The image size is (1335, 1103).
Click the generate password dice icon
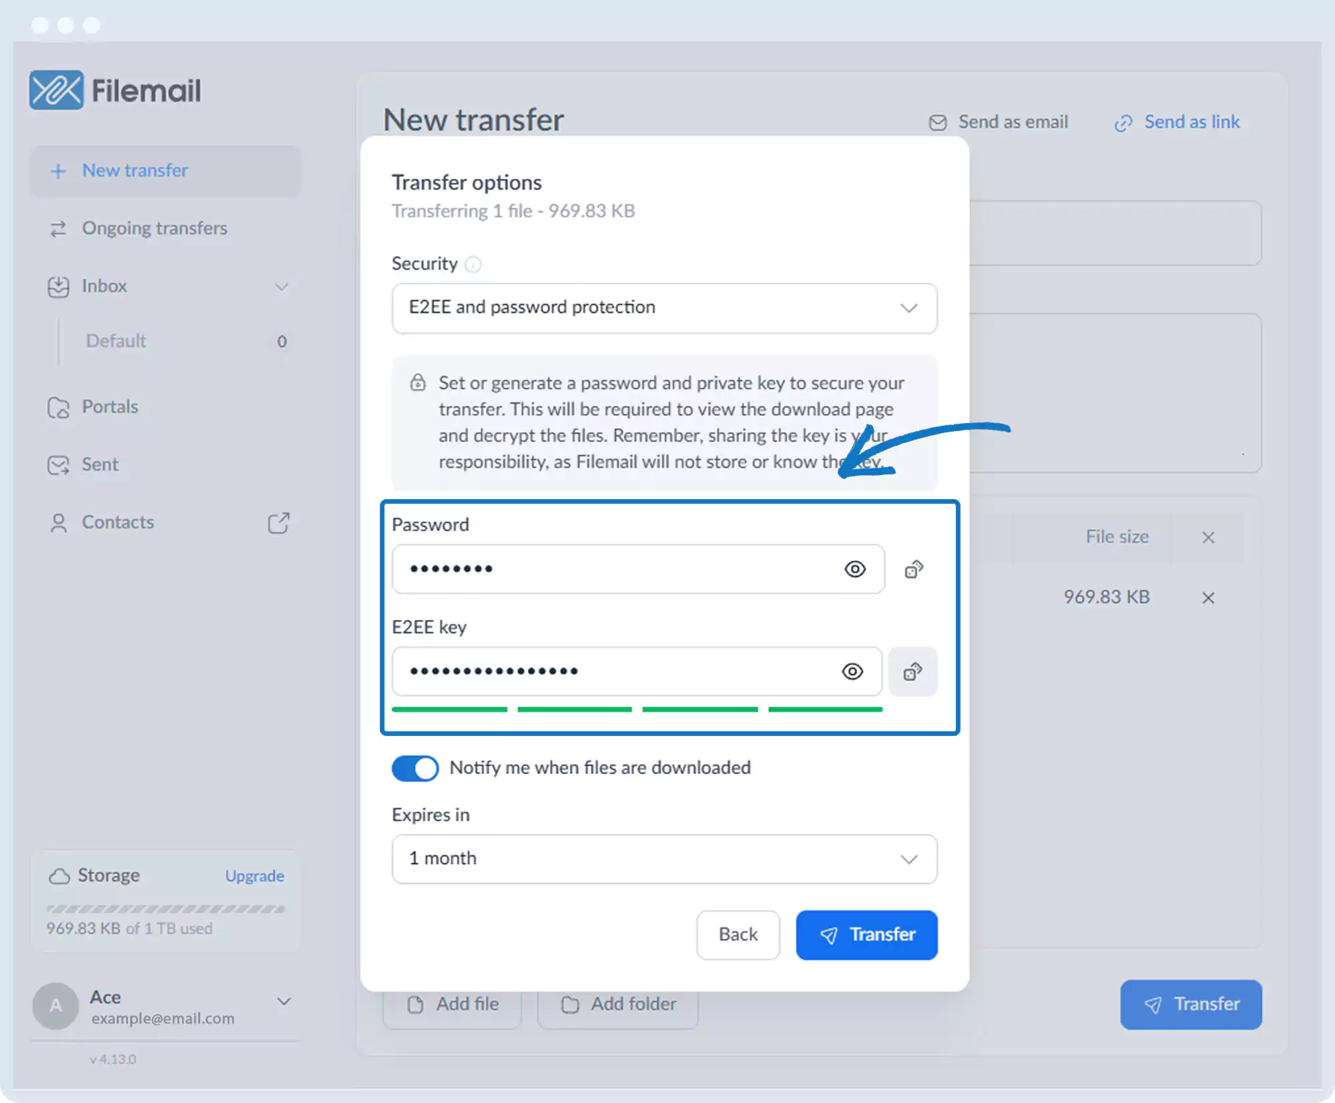tap(913, 569)
